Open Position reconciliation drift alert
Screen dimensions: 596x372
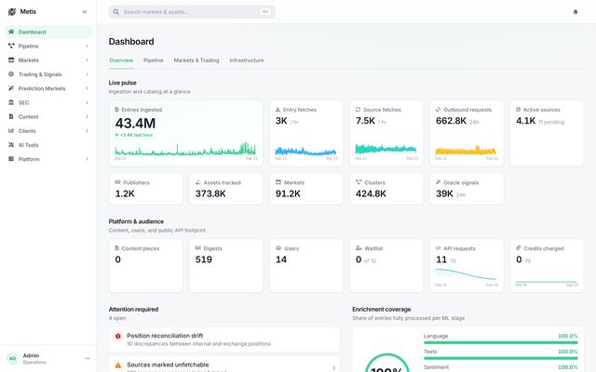click(x=224, y=339)
